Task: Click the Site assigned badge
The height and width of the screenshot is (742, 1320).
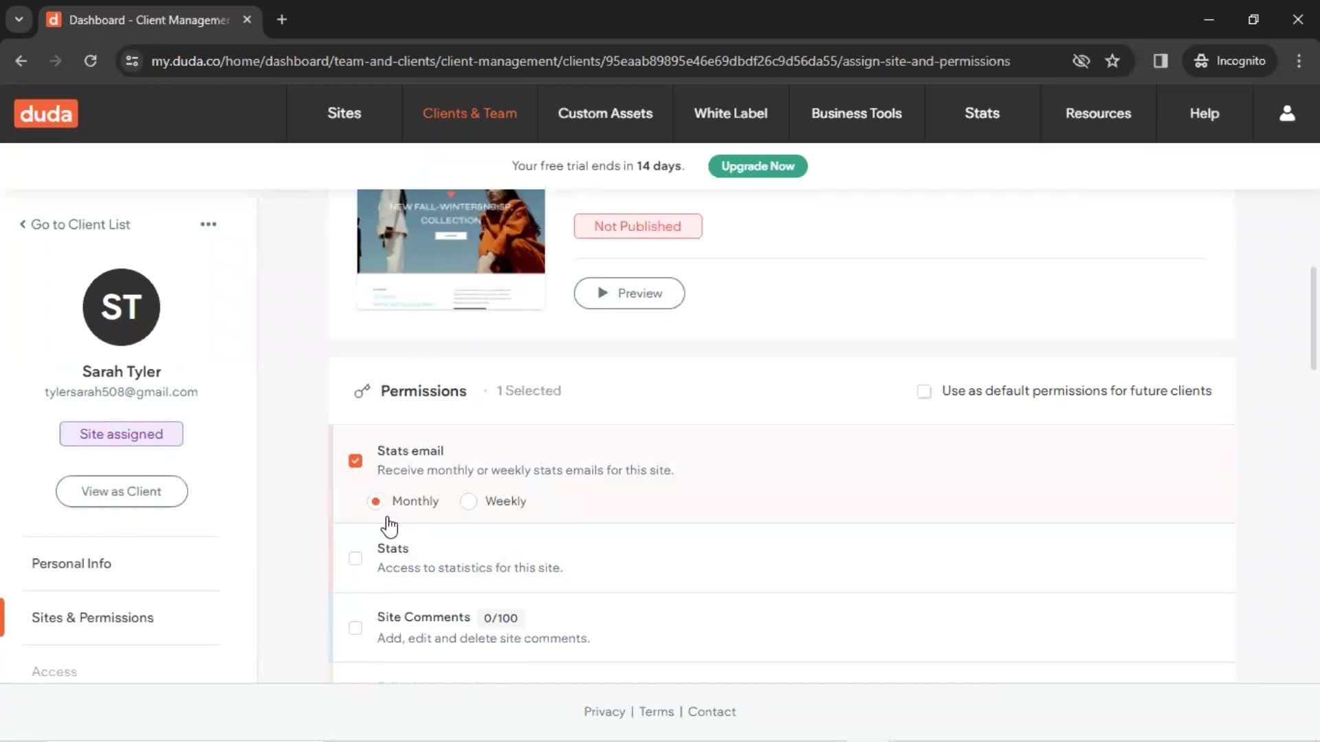Action: (121, 434)
